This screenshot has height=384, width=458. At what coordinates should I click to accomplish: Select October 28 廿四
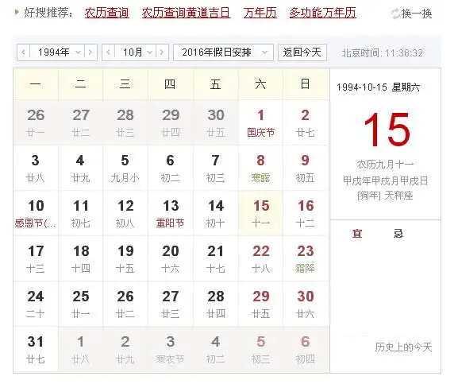pyautogui.click(x=216, y=304)
